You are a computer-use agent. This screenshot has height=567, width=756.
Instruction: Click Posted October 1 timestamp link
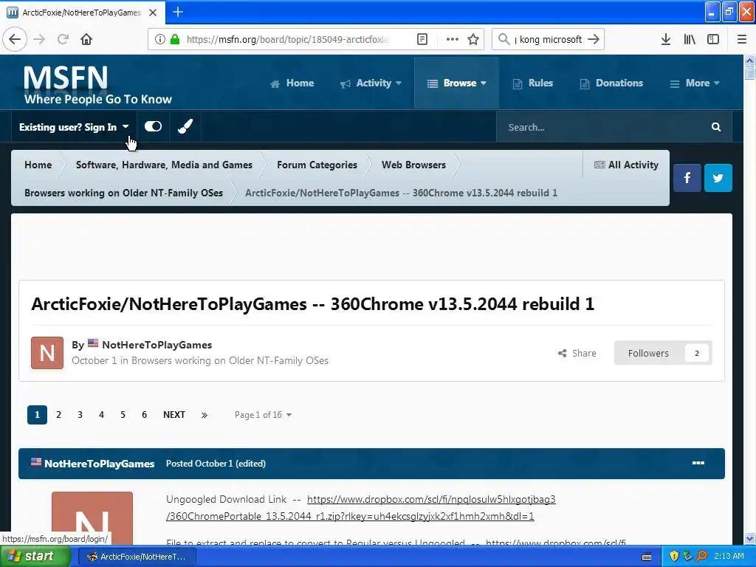pyautogui.click(x=199, y=464)
